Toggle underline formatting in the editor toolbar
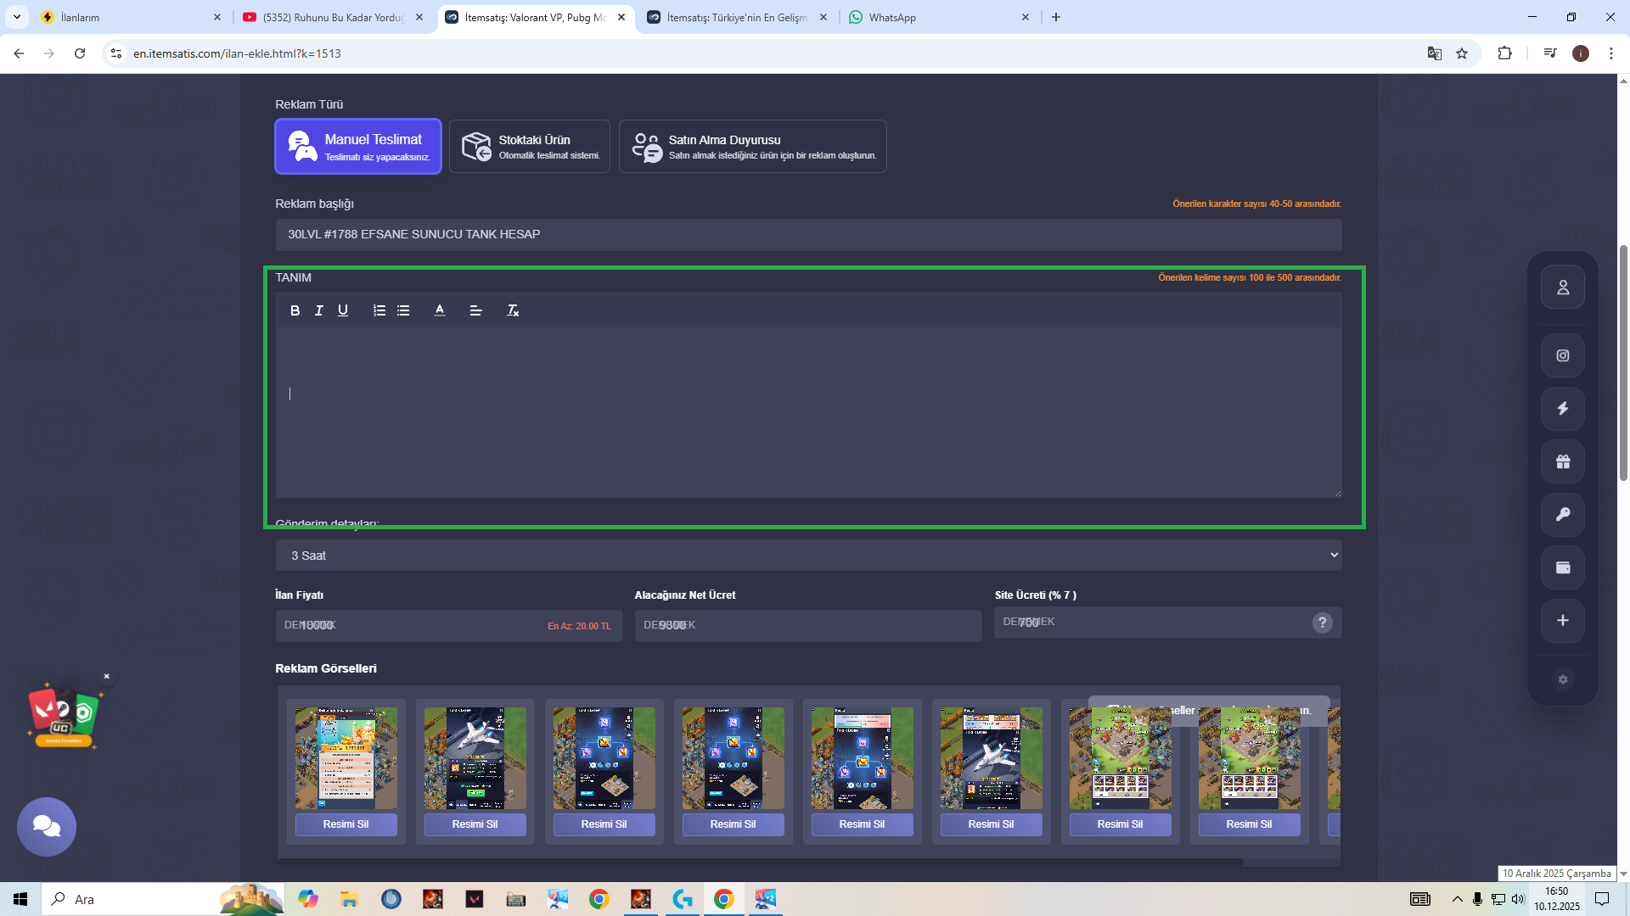The width and height of the screenshot is (1630, 916). (343, 310)
